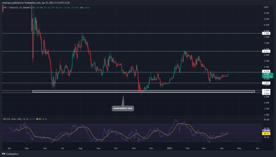Viewport: 276px width, 157px height.
Task: Click the green current price 4.381 tag
Action: (267, 75)
